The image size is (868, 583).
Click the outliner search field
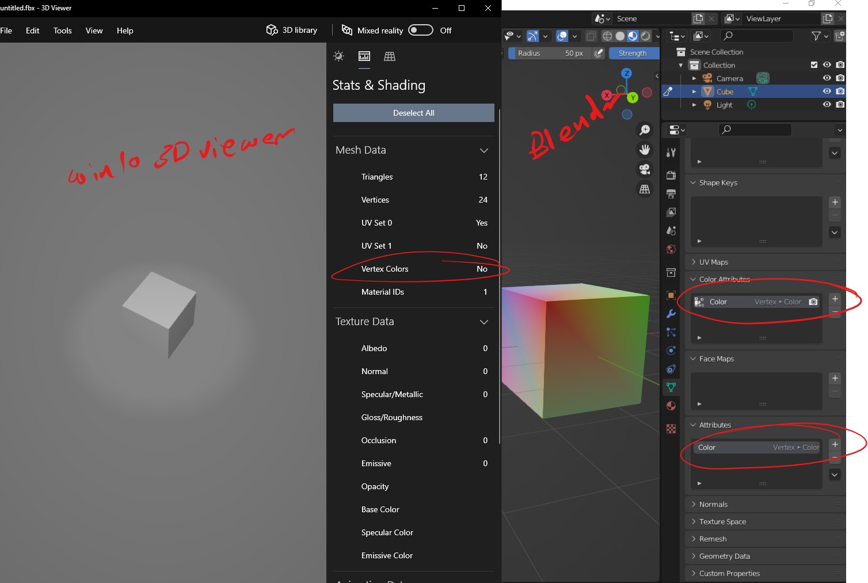point(756,36)
